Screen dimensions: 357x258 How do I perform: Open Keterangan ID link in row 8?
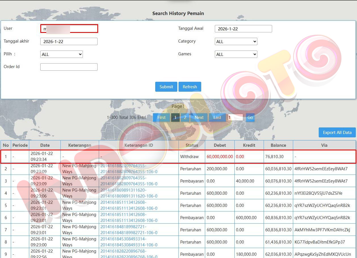pos(129,242)
